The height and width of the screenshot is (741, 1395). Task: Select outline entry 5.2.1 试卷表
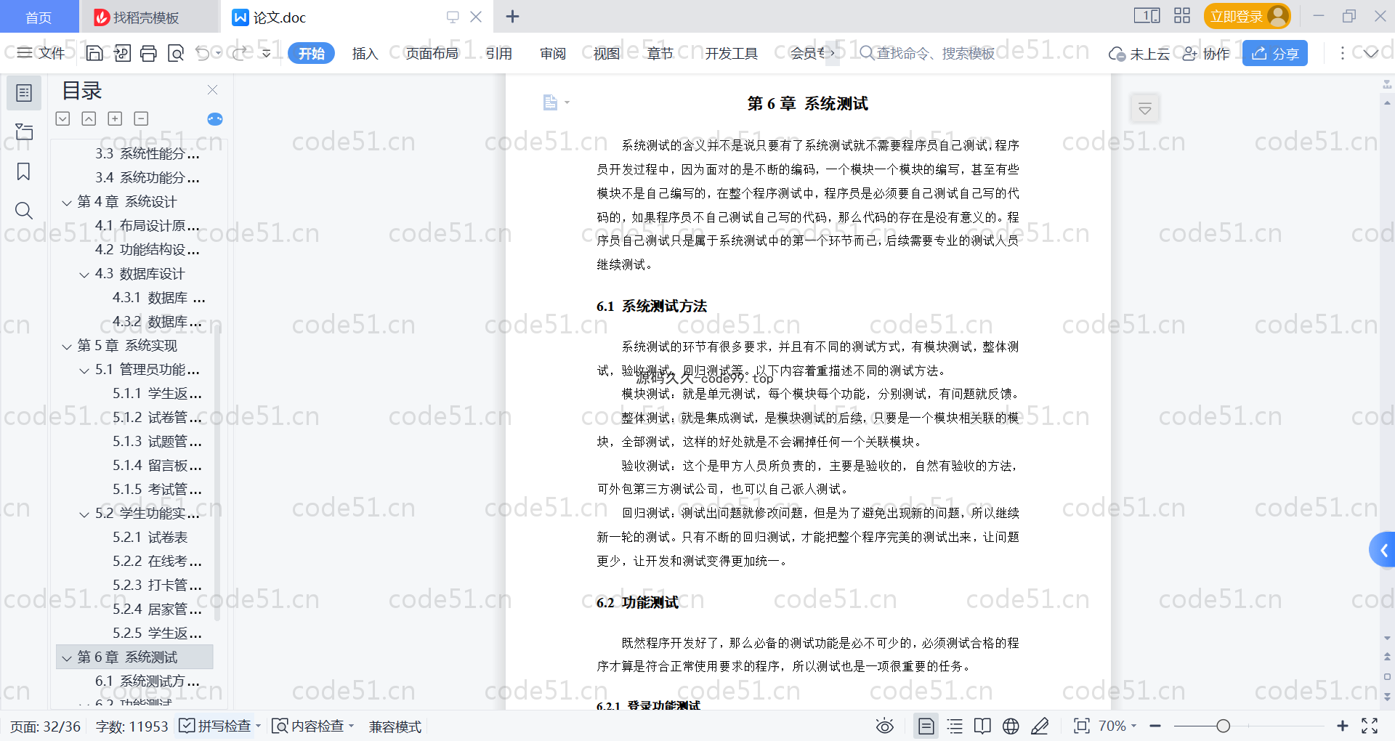(x=150, y=537)
